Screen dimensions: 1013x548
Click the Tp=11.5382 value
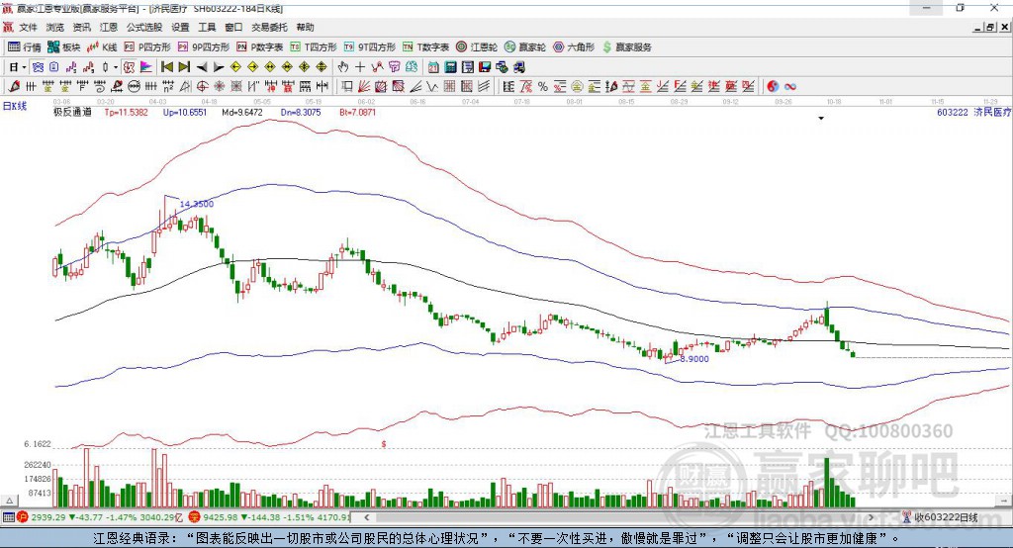point(126,112)
